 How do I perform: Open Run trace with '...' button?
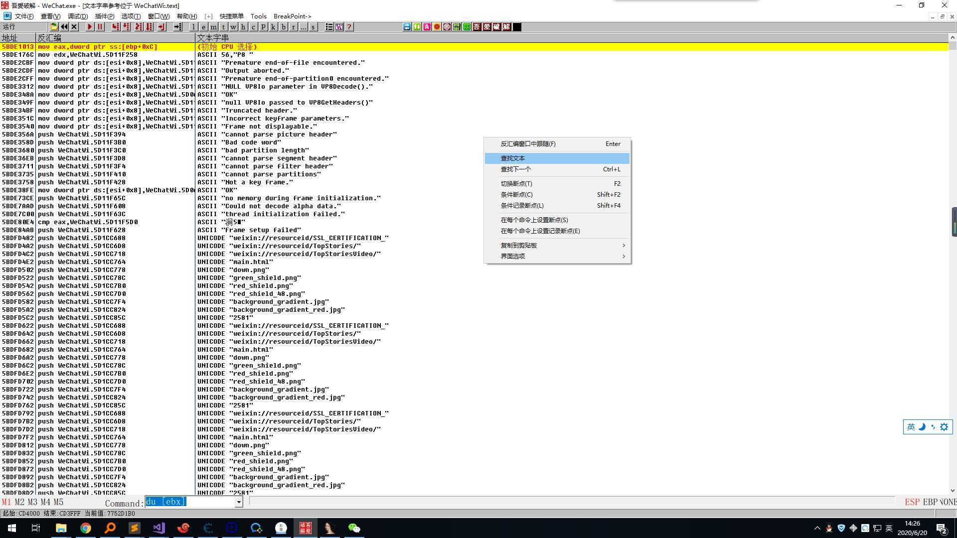pos(303,27)
